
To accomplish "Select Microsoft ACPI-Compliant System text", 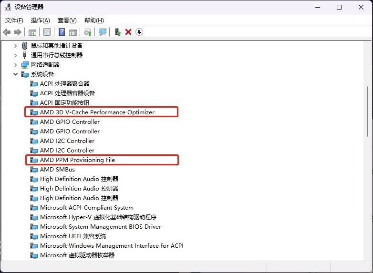I will [x=87, y=207].
